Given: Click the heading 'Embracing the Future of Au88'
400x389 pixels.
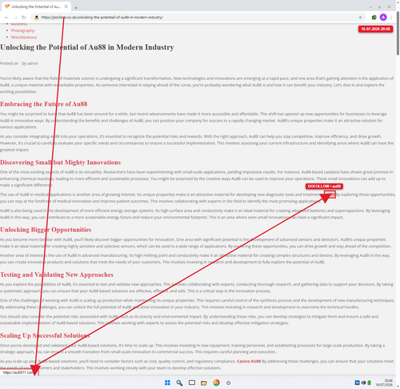Looking at the screenshot, I should 44,104.
